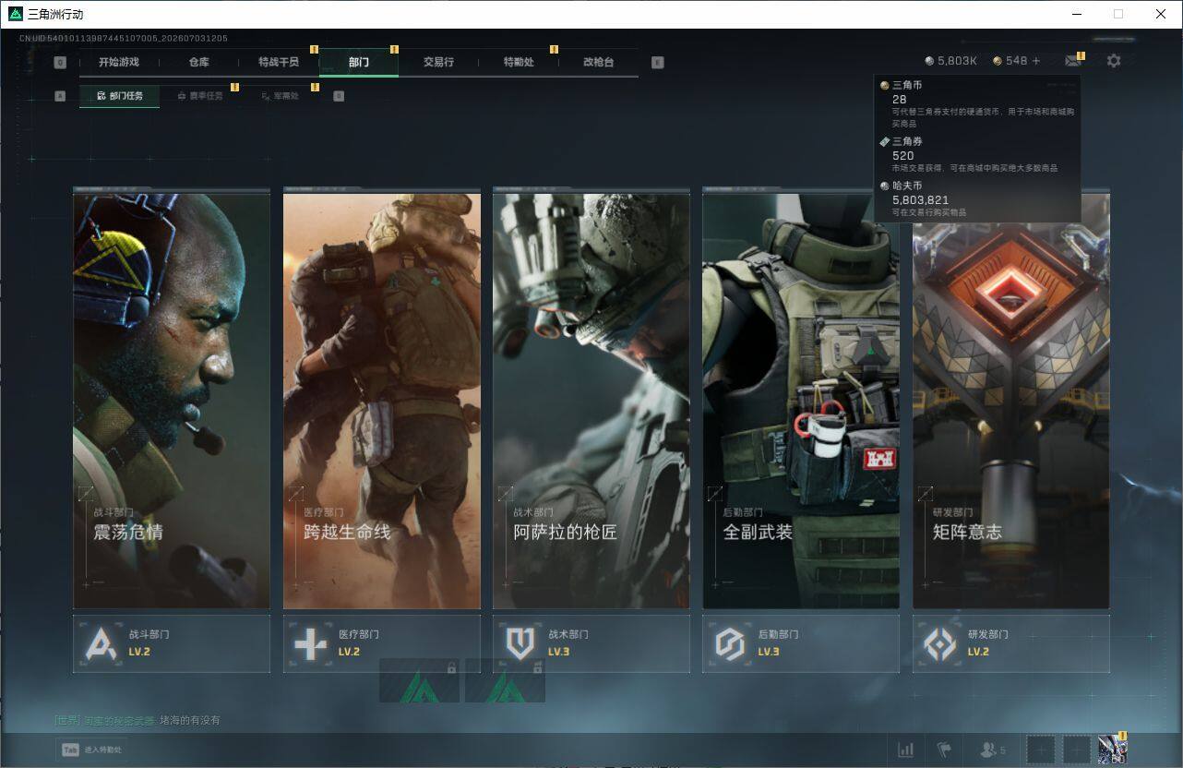Click the 后勤部门 hexagon icon
Image resolution: width=1183 pixels, height=768 pixels.
coord(730,643)
